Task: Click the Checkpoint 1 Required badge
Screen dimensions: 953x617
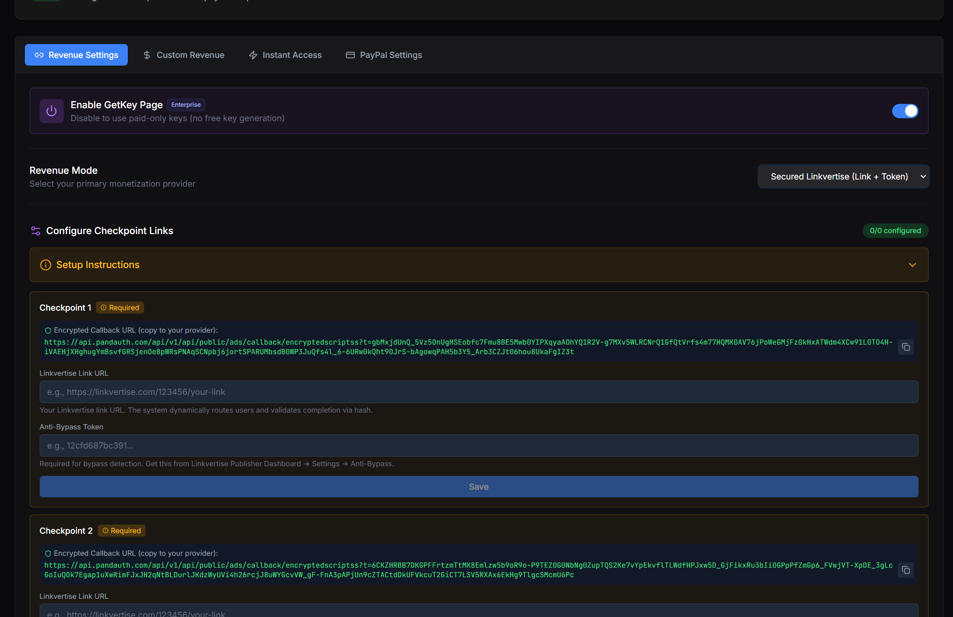Action: click(120, 308)
